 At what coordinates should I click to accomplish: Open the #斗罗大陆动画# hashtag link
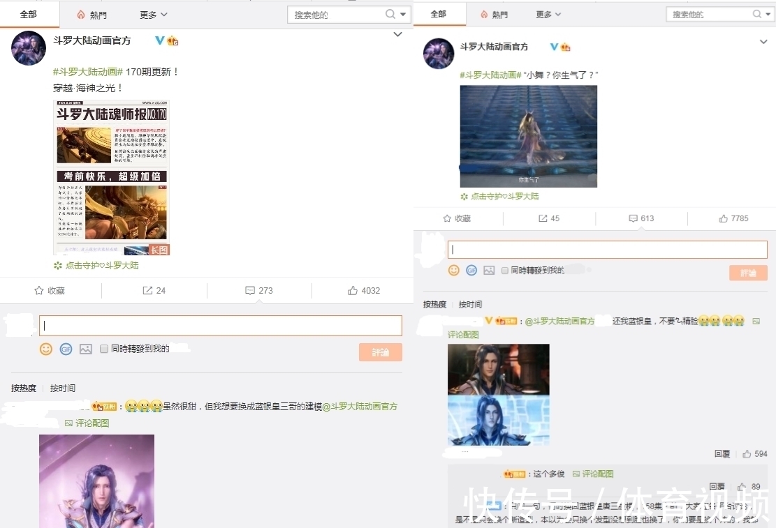coord(87,71)
